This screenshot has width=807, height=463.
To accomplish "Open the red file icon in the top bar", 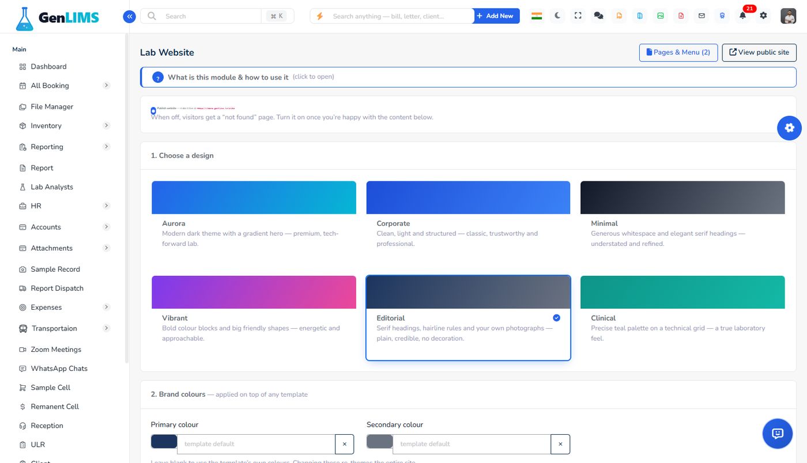I will tap(681, 16).
